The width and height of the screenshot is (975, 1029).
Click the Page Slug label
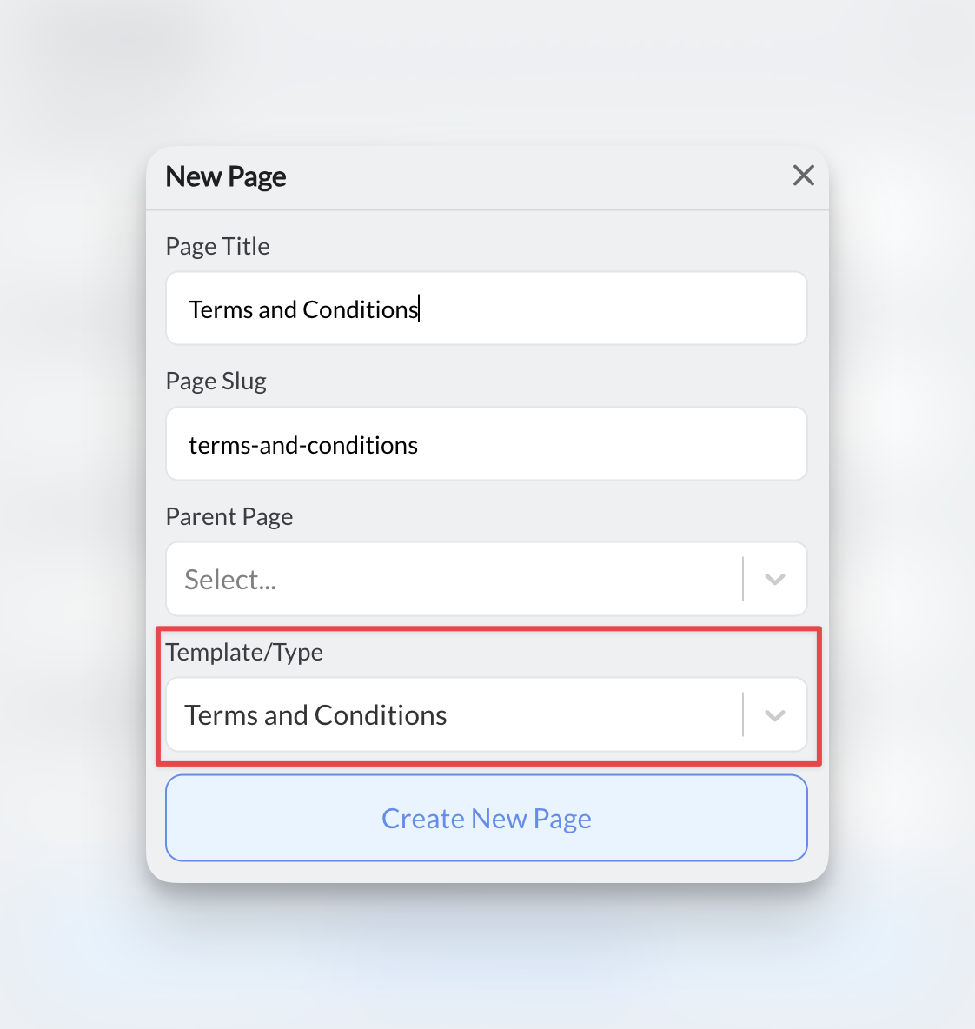point(216,381)
